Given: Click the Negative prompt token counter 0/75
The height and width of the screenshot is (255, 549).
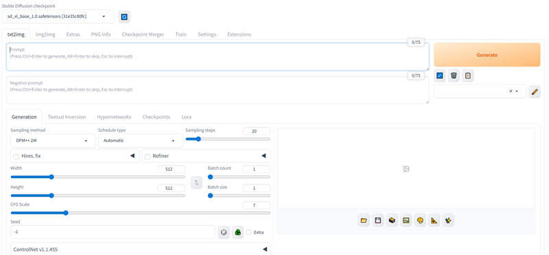Looking at the screenshot, I should [x=416, y=75].
